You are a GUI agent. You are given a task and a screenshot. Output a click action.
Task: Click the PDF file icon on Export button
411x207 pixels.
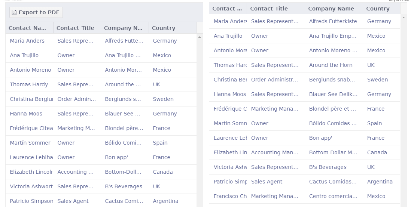coord(14,12)
